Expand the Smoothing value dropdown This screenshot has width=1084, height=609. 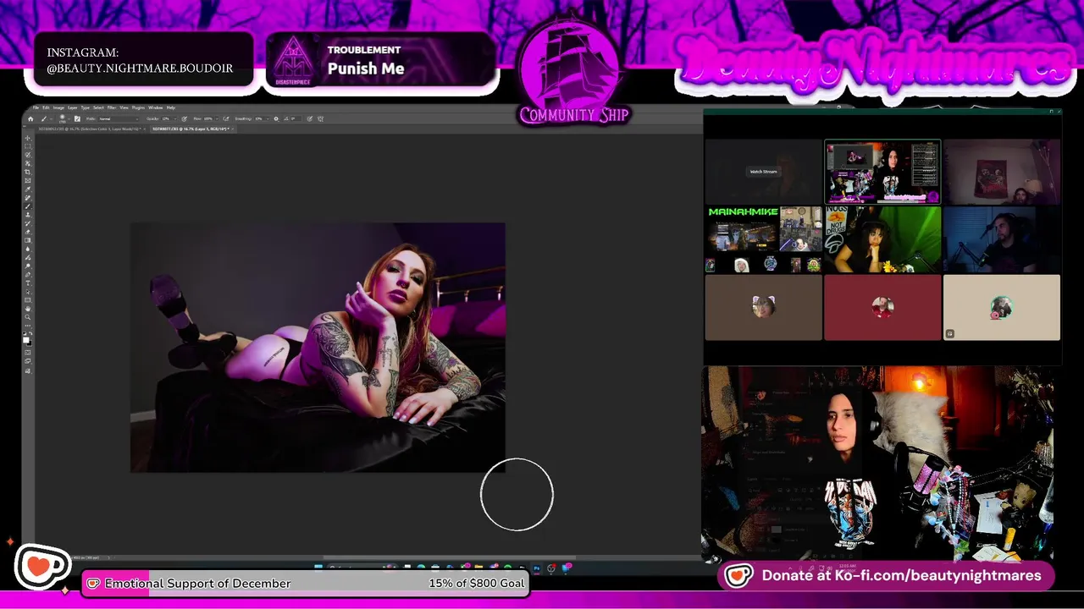click(268, 119)
